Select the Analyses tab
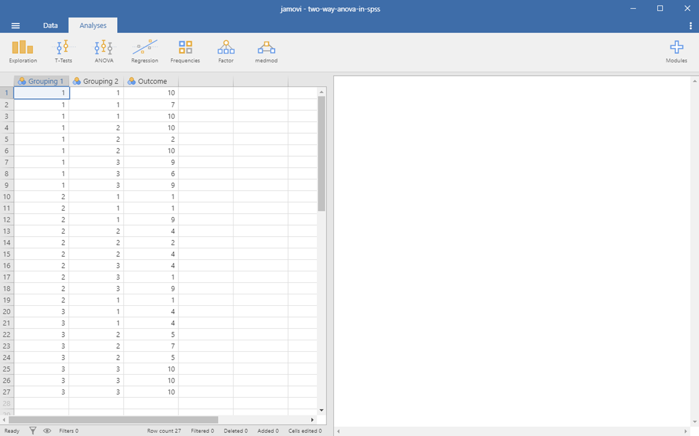699x436 pixels. 93,25
